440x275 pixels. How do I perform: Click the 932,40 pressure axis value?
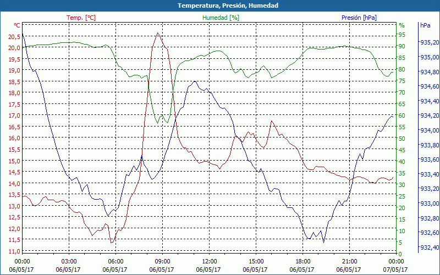(430, 248)
